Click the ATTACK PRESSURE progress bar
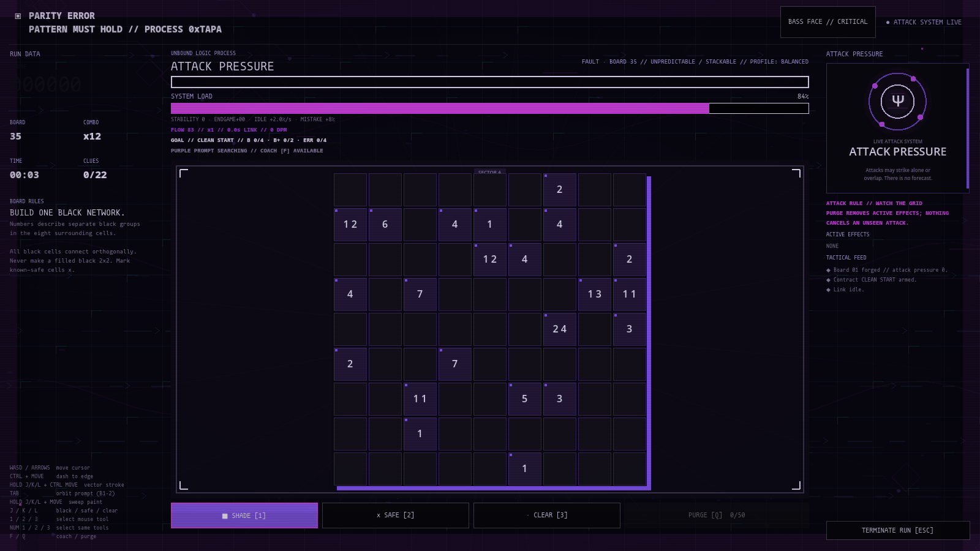980x551 pixels. pyautogui.click(x=490, y=82)
